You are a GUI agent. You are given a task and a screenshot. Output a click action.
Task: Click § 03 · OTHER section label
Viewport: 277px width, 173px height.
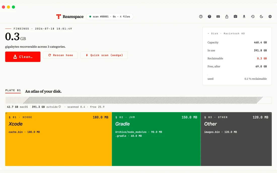[216, 117]
